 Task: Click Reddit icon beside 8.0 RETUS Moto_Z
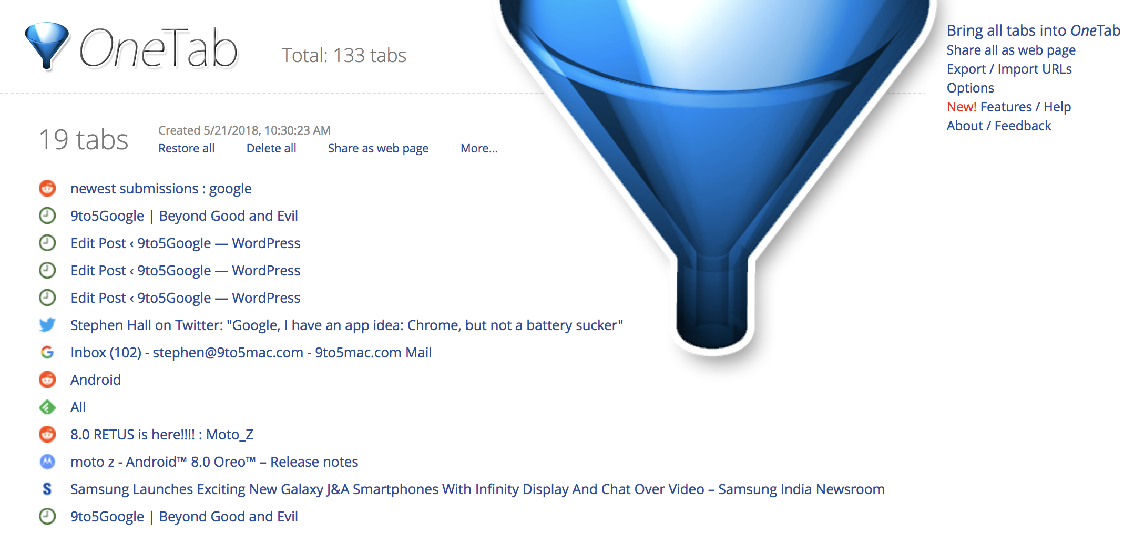(x=47, y=434)
